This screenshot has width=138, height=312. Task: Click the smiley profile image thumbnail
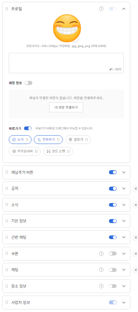[67, 28]
